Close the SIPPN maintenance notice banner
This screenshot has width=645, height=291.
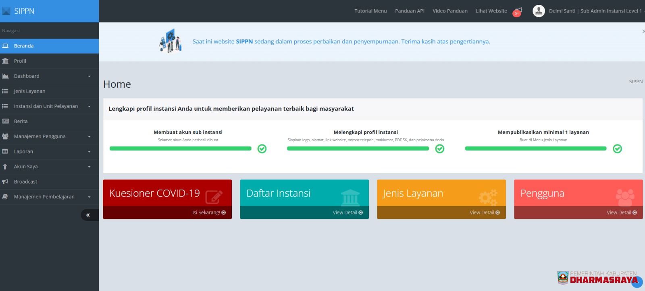[x=643, y=31]
